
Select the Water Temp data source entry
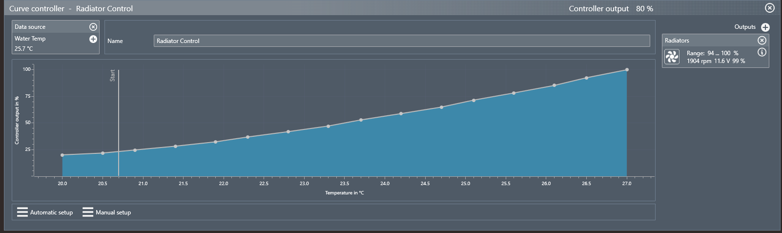[x=30, y=39]
